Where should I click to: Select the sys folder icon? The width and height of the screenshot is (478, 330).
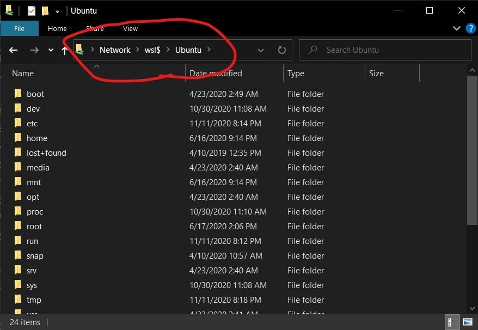pyautogui.click(x=18, y=285)
